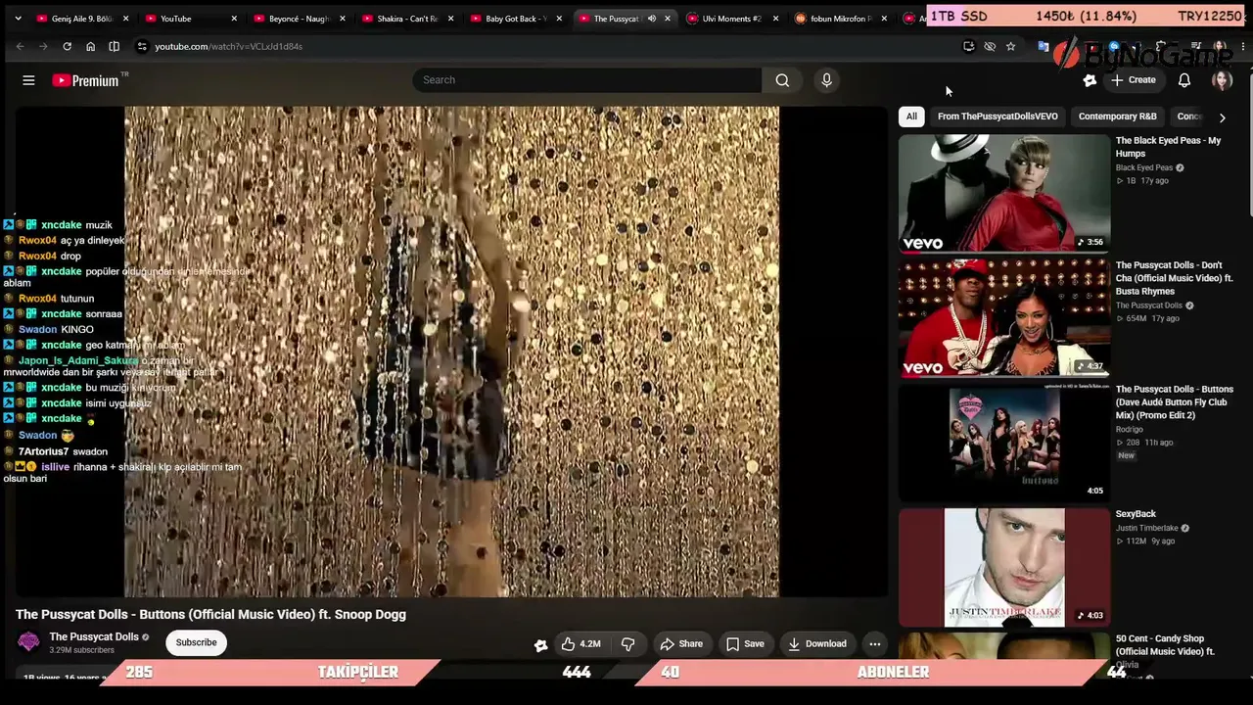Select From ThePussycatDollsVEVO chip
The width and height of the screenshot is (1253, 705).
pos(998,117)
